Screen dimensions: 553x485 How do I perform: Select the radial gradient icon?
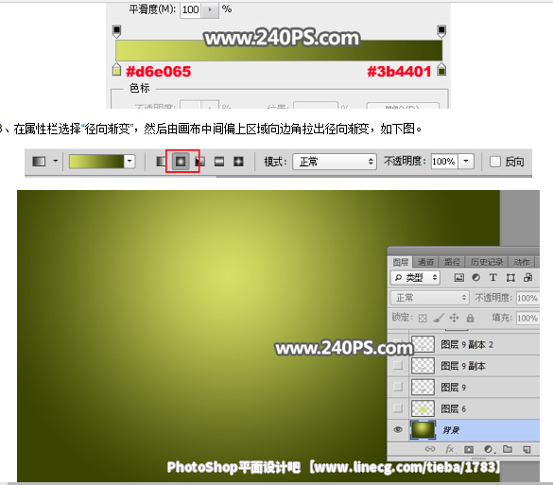[x=181, y=162]
